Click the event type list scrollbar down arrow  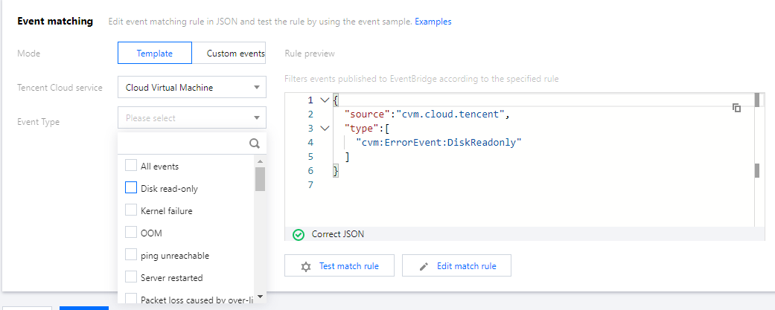click(260, 296)
